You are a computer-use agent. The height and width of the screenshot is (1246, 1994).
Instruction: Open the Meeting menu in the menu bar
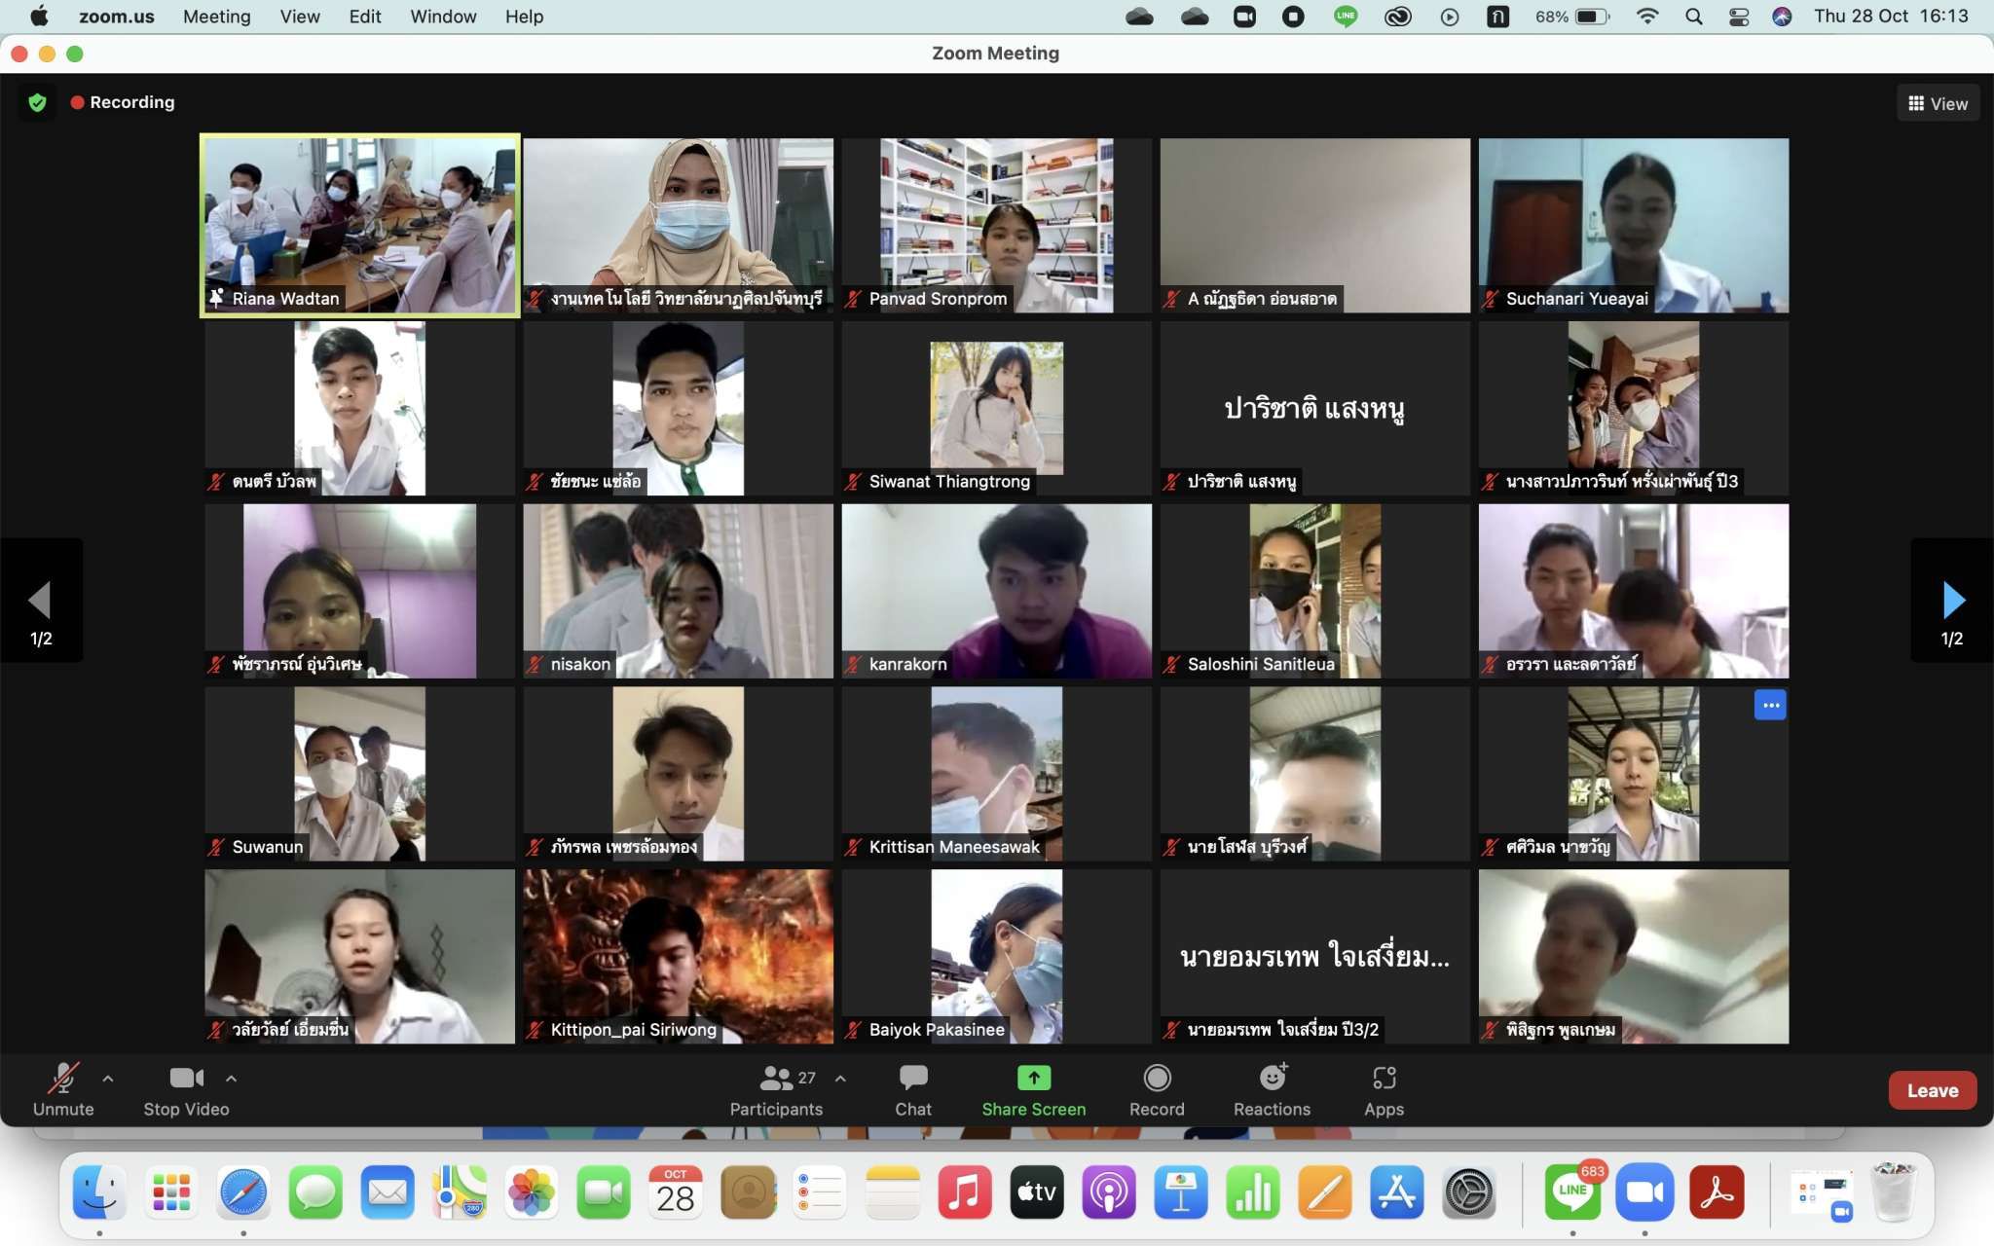216,17
